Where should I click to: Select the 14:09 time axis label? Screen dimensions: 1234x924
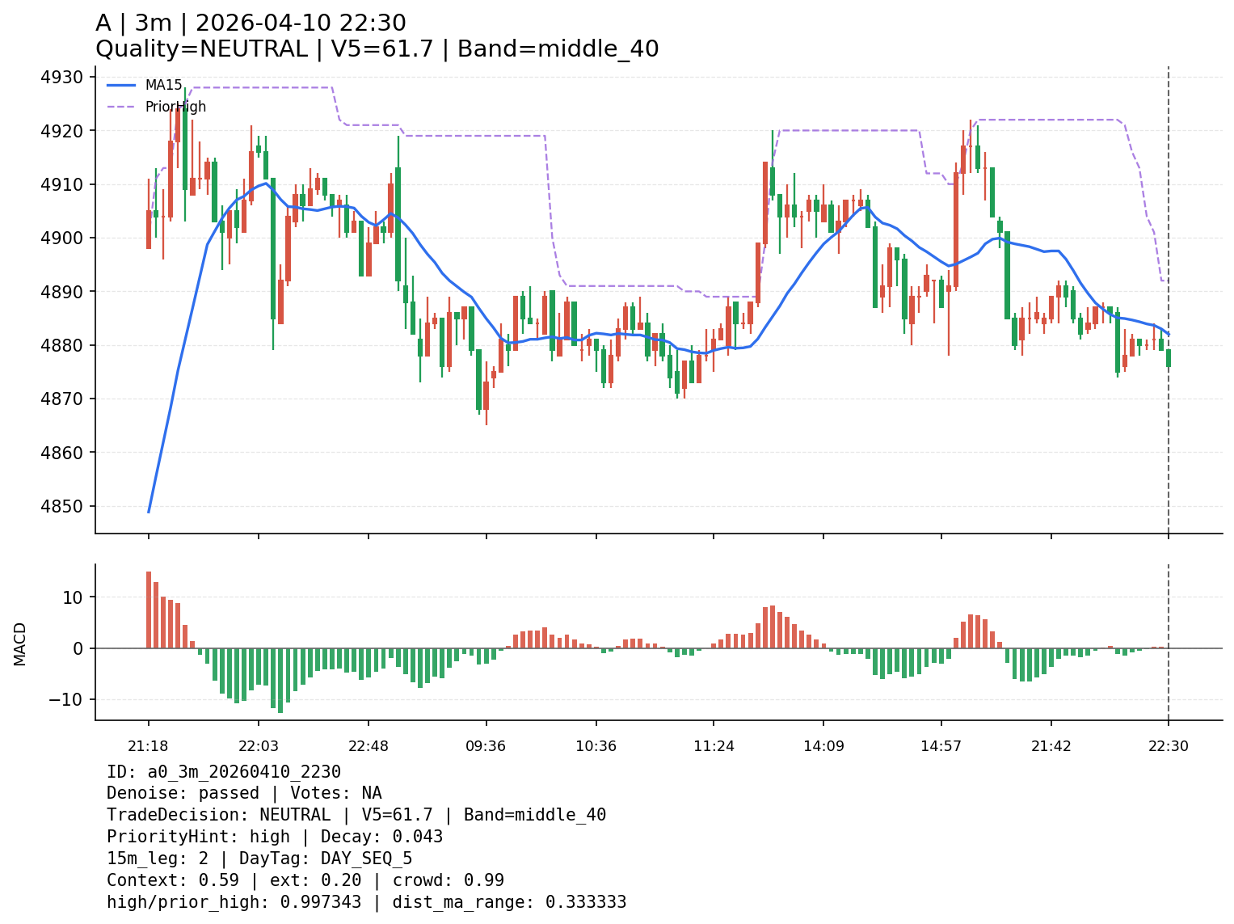pos(823,746)
